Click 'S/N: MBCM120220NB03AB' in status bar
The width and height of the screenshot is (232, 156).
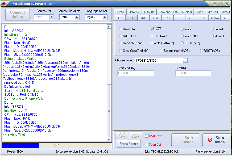click(x=161, y=151)
